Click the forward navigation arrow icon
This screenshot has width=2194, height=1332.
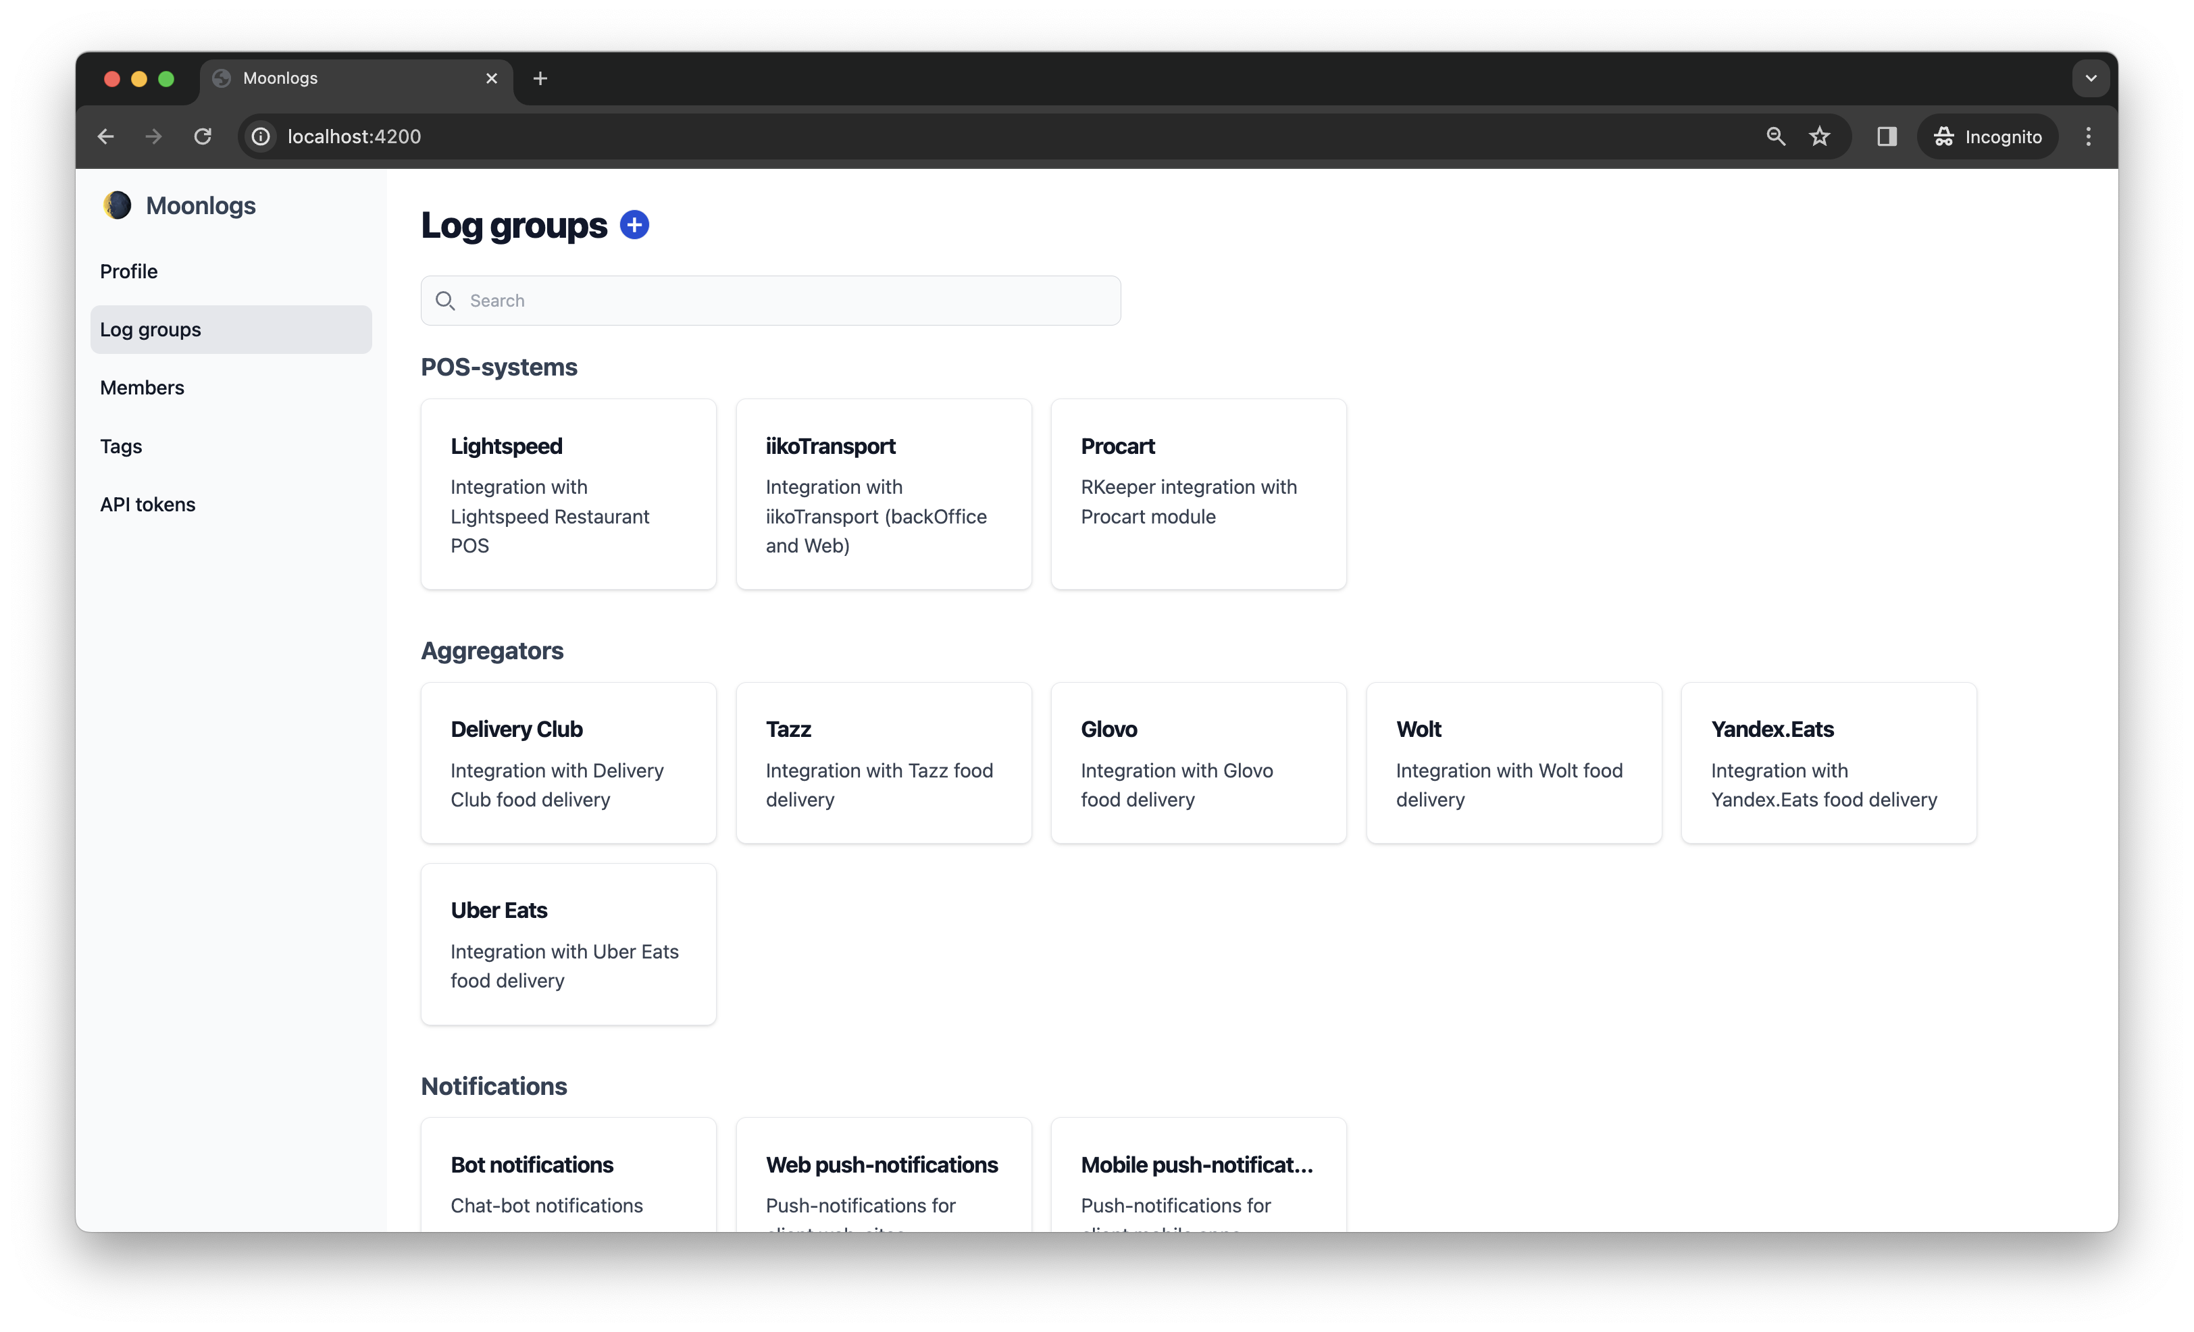pos(152,136)
